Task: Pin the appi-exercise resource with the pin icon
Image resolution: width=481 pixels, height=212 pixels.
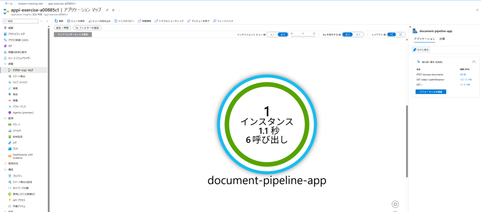Action: tap(107, 10)
